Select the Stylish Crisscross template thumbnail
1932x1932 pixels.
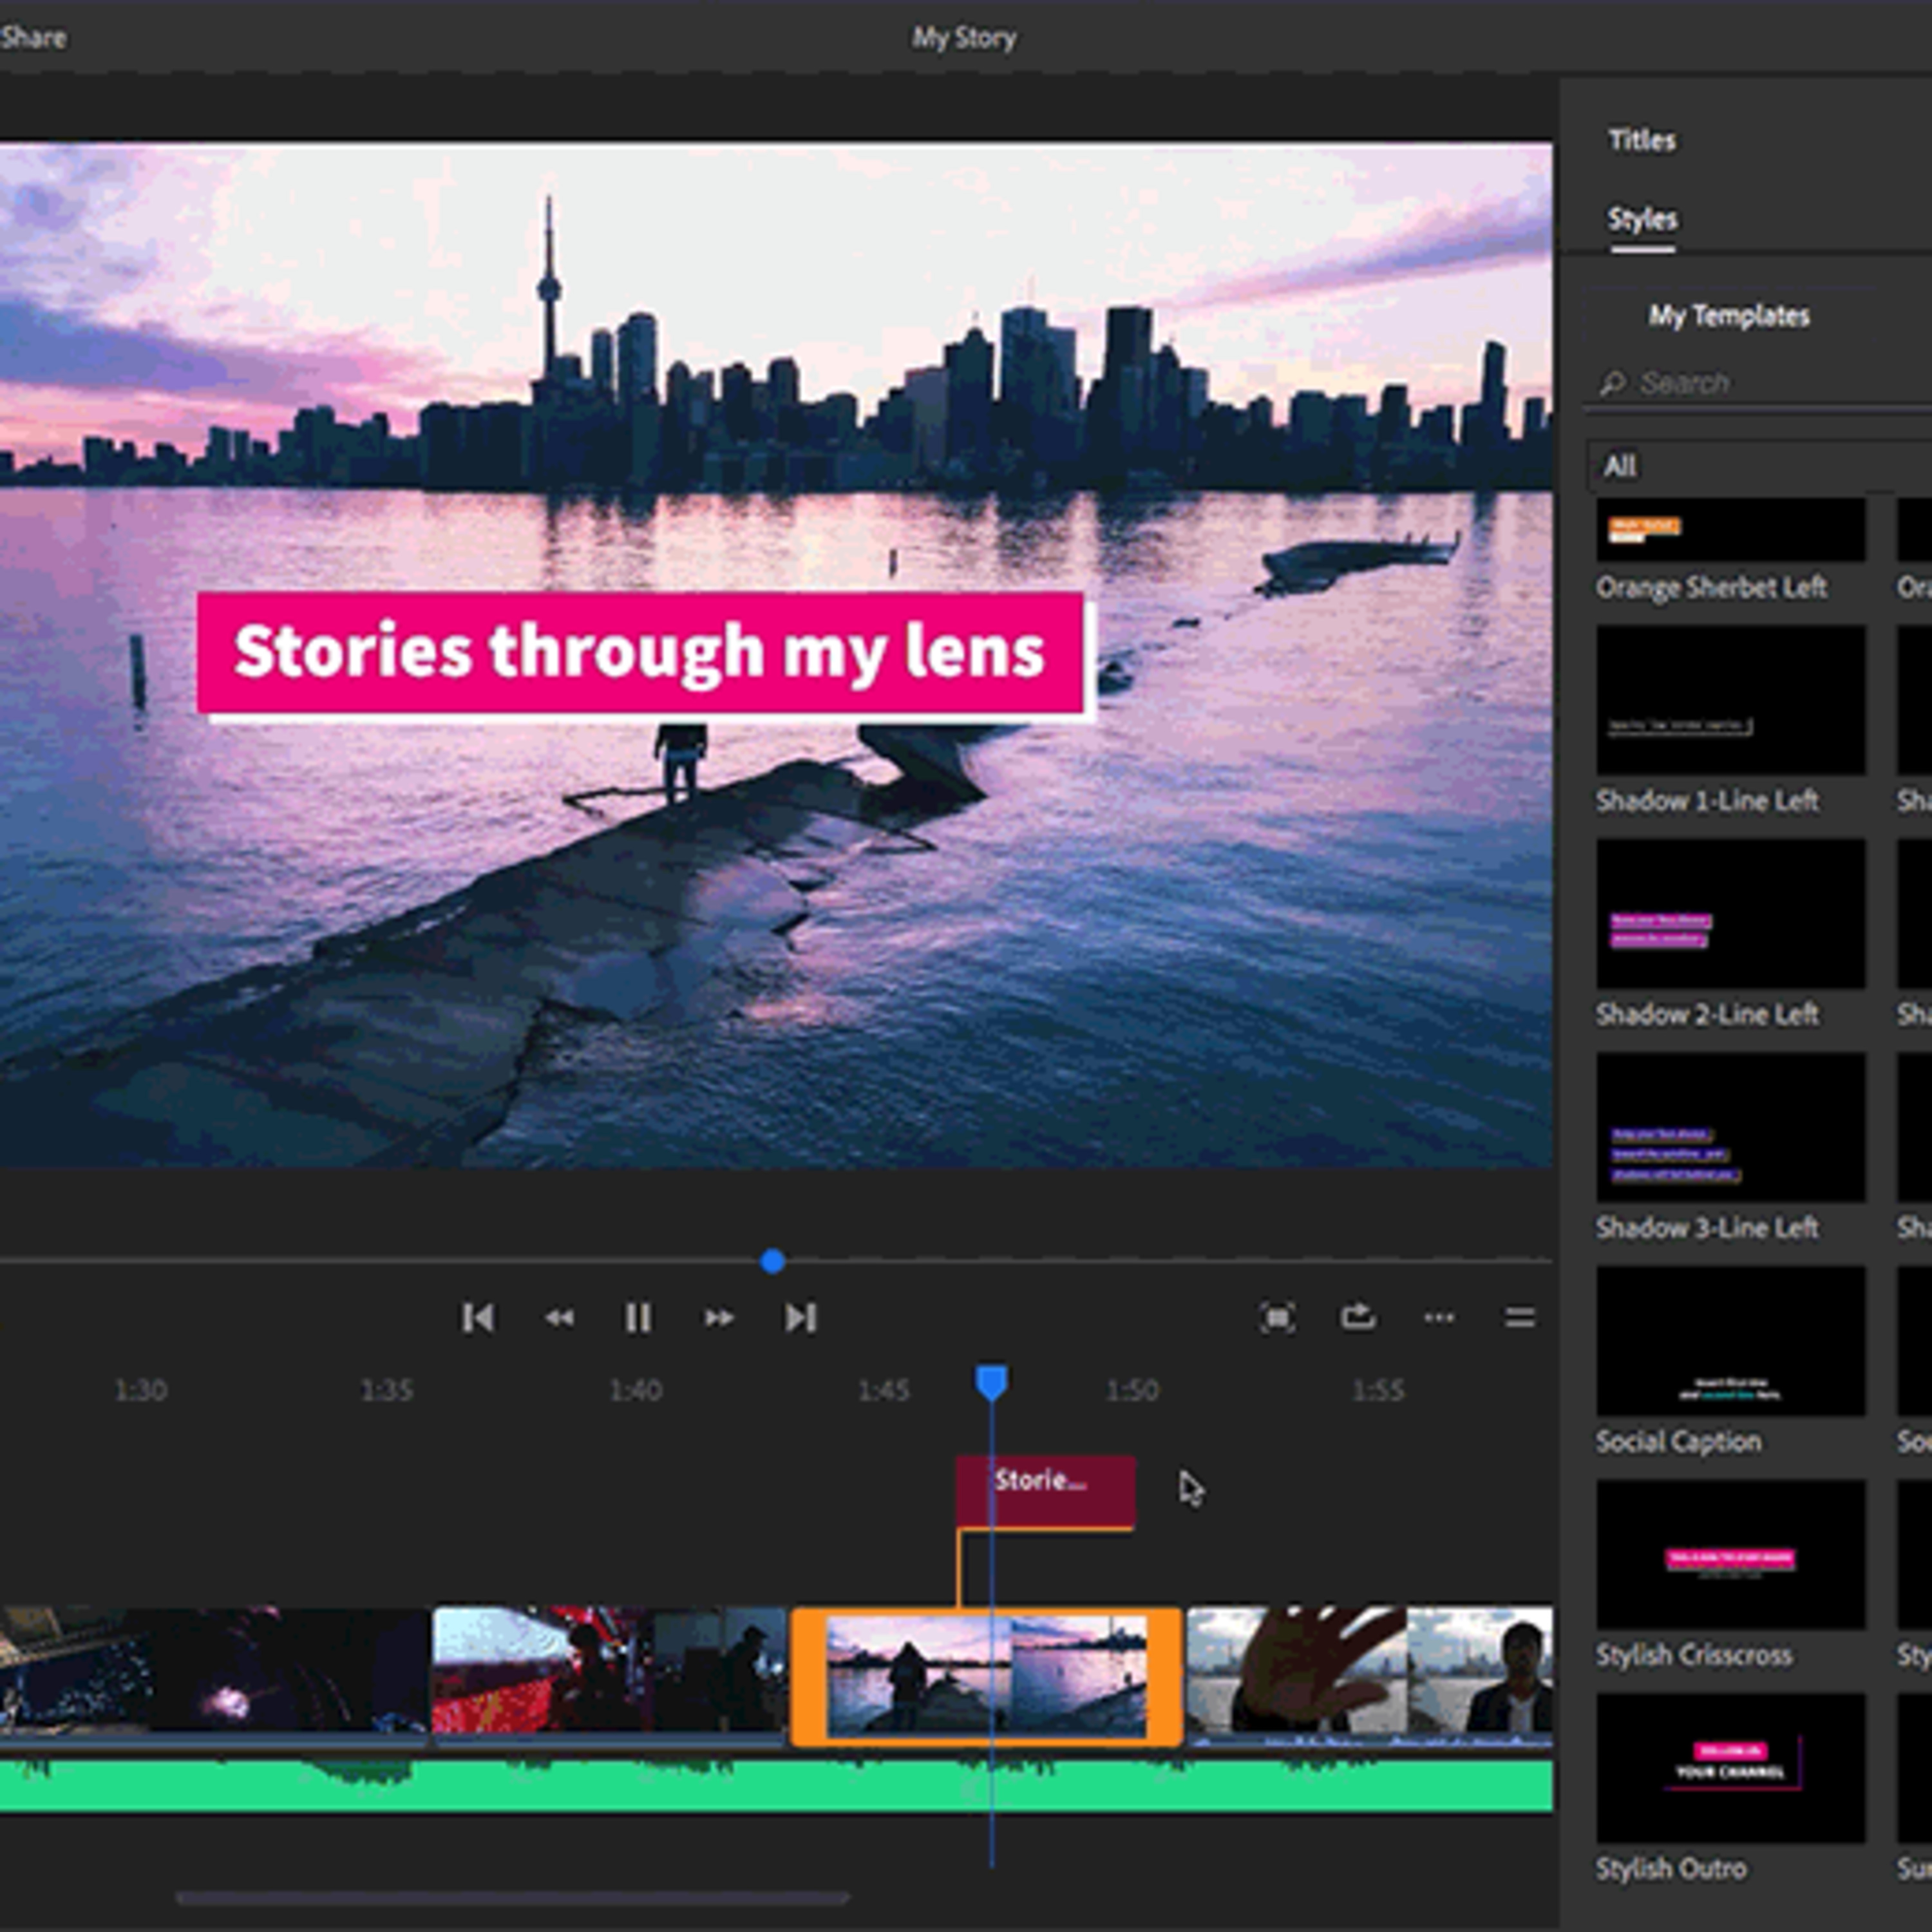(x=1730, y=1556)
